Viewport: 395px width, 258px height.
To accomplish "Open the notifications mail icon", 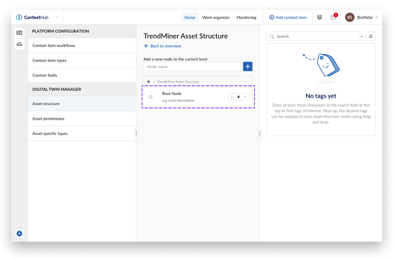I will [334, 17].
